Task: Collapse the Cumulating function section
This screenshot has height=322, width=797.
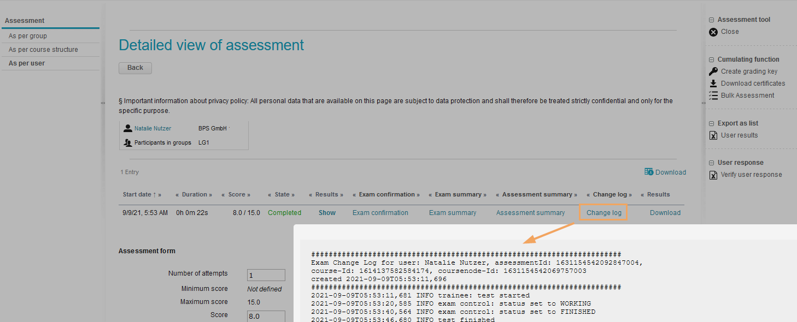Action: 712,60
